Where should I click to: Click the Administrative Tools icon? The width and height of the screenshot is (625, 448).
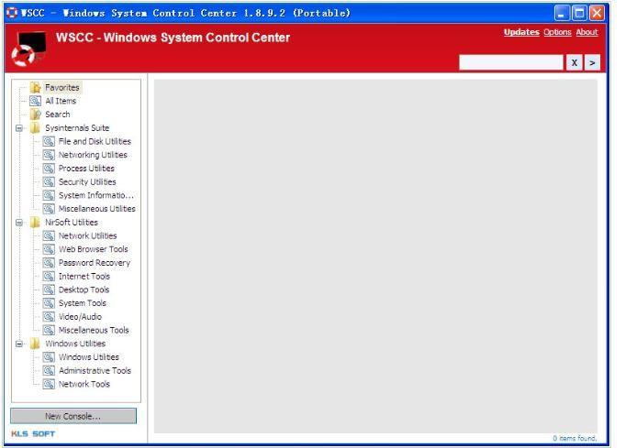tap(49, 371)
